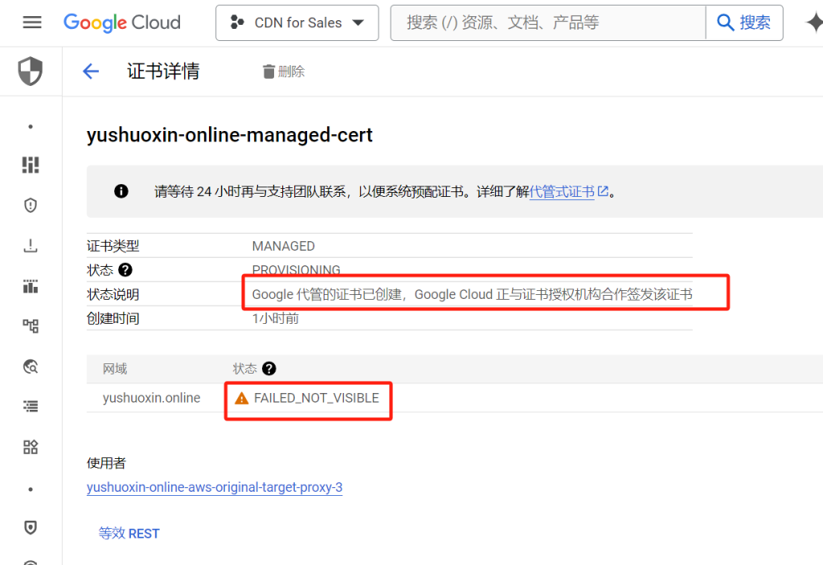This screenshot has height=565, width=823.
Task: Focus the resource search input field
Action: [x=547, y=23]
